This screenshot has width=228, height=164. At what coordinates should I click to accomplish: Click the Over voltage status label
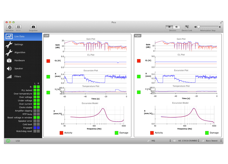[26, 97]
